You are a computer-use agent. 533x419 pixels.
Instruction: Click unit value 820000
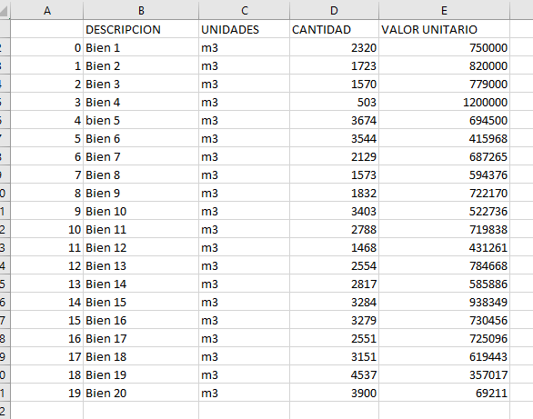tap(444, 65)
